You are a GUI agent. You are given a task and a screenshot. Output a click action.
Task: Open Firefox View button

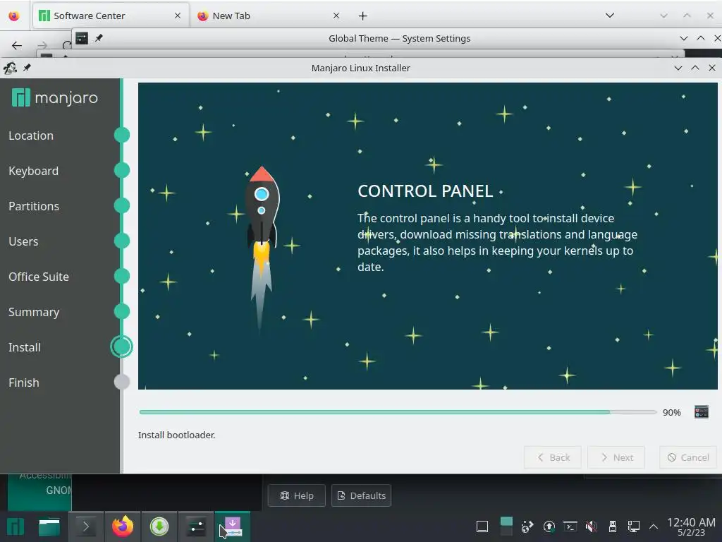tap(14, 16)
